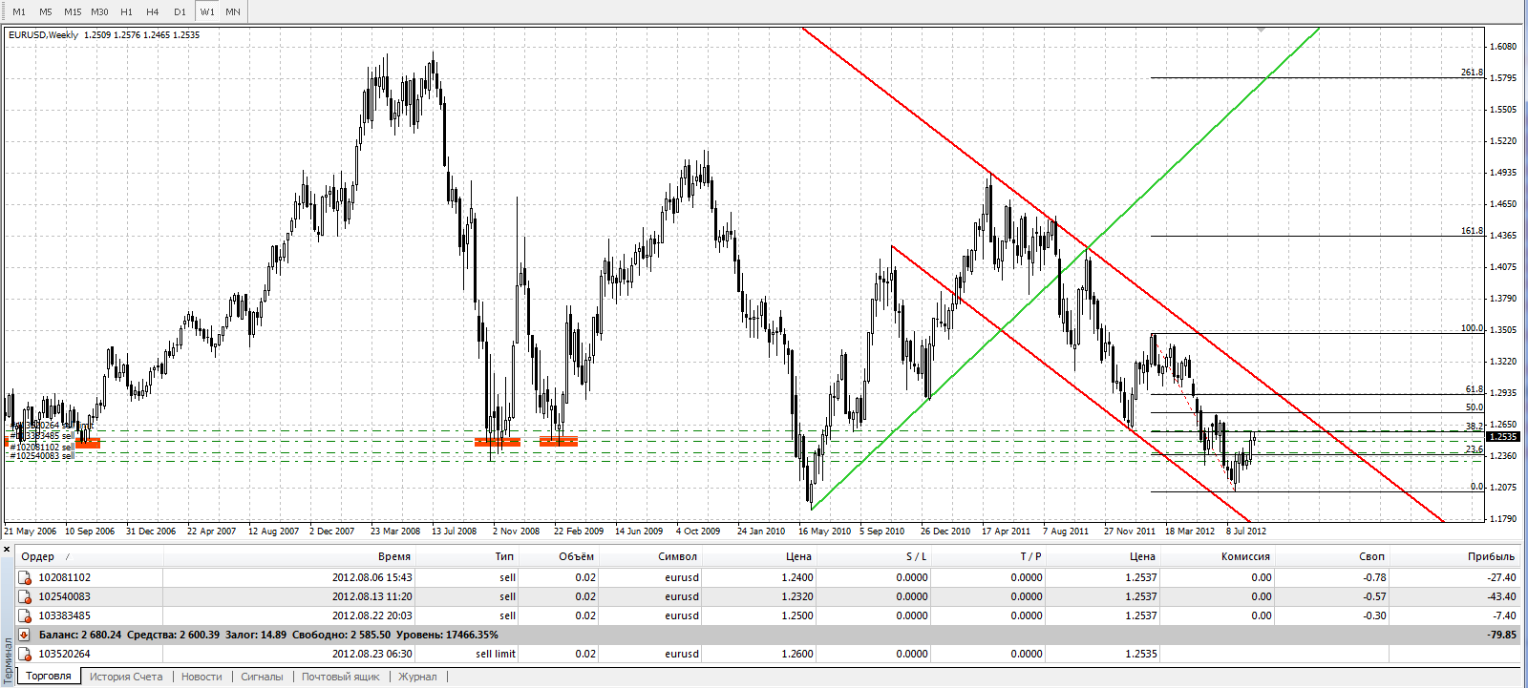The image size is (1528, 688).
Task: Click the profit value -43.40
Action: click(1501, 596)
